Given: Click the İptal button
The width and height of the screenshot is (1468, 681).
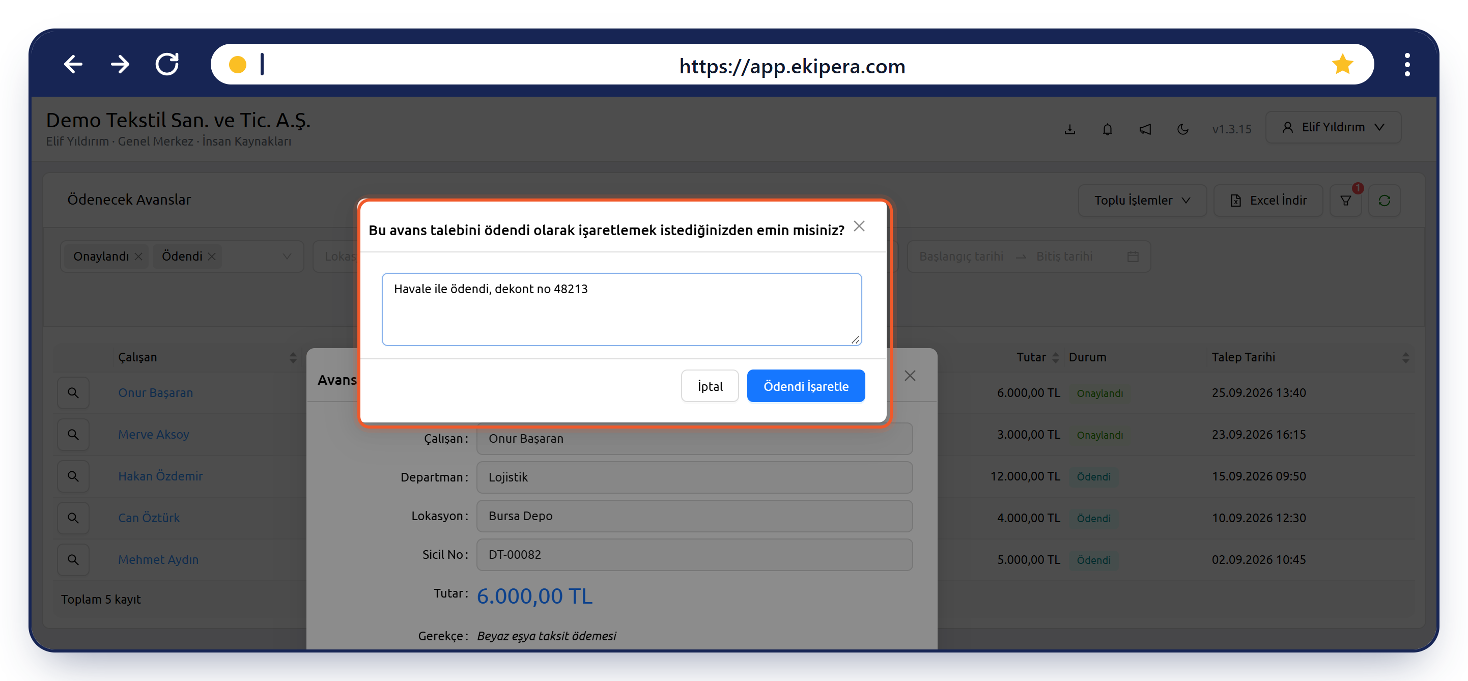Looking at the screenshot, I should click(x=710, y=386).
